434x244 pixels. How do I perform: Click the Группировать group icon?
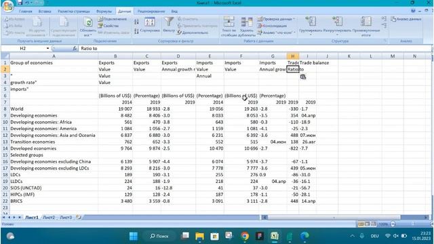click(311, 22)
